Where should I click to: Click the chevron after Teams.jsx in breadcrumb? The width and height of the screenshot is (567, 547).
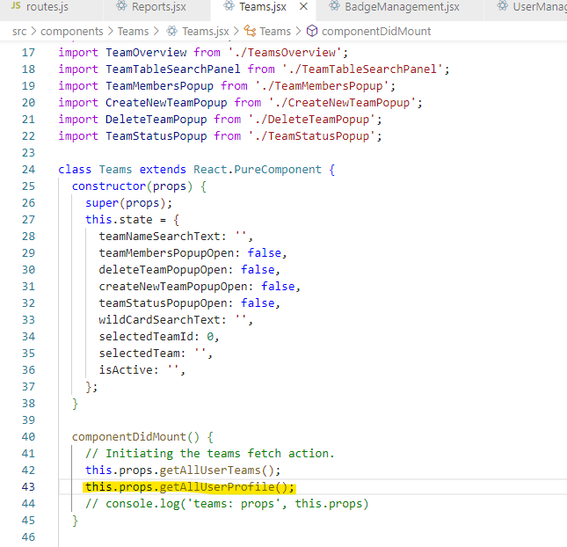[236, 32]
